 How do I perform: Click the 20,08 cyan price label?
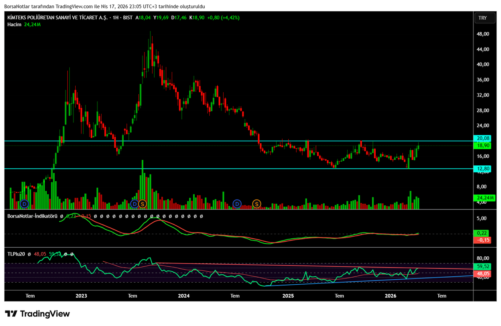pyautogui.click(x=483, y=138)
